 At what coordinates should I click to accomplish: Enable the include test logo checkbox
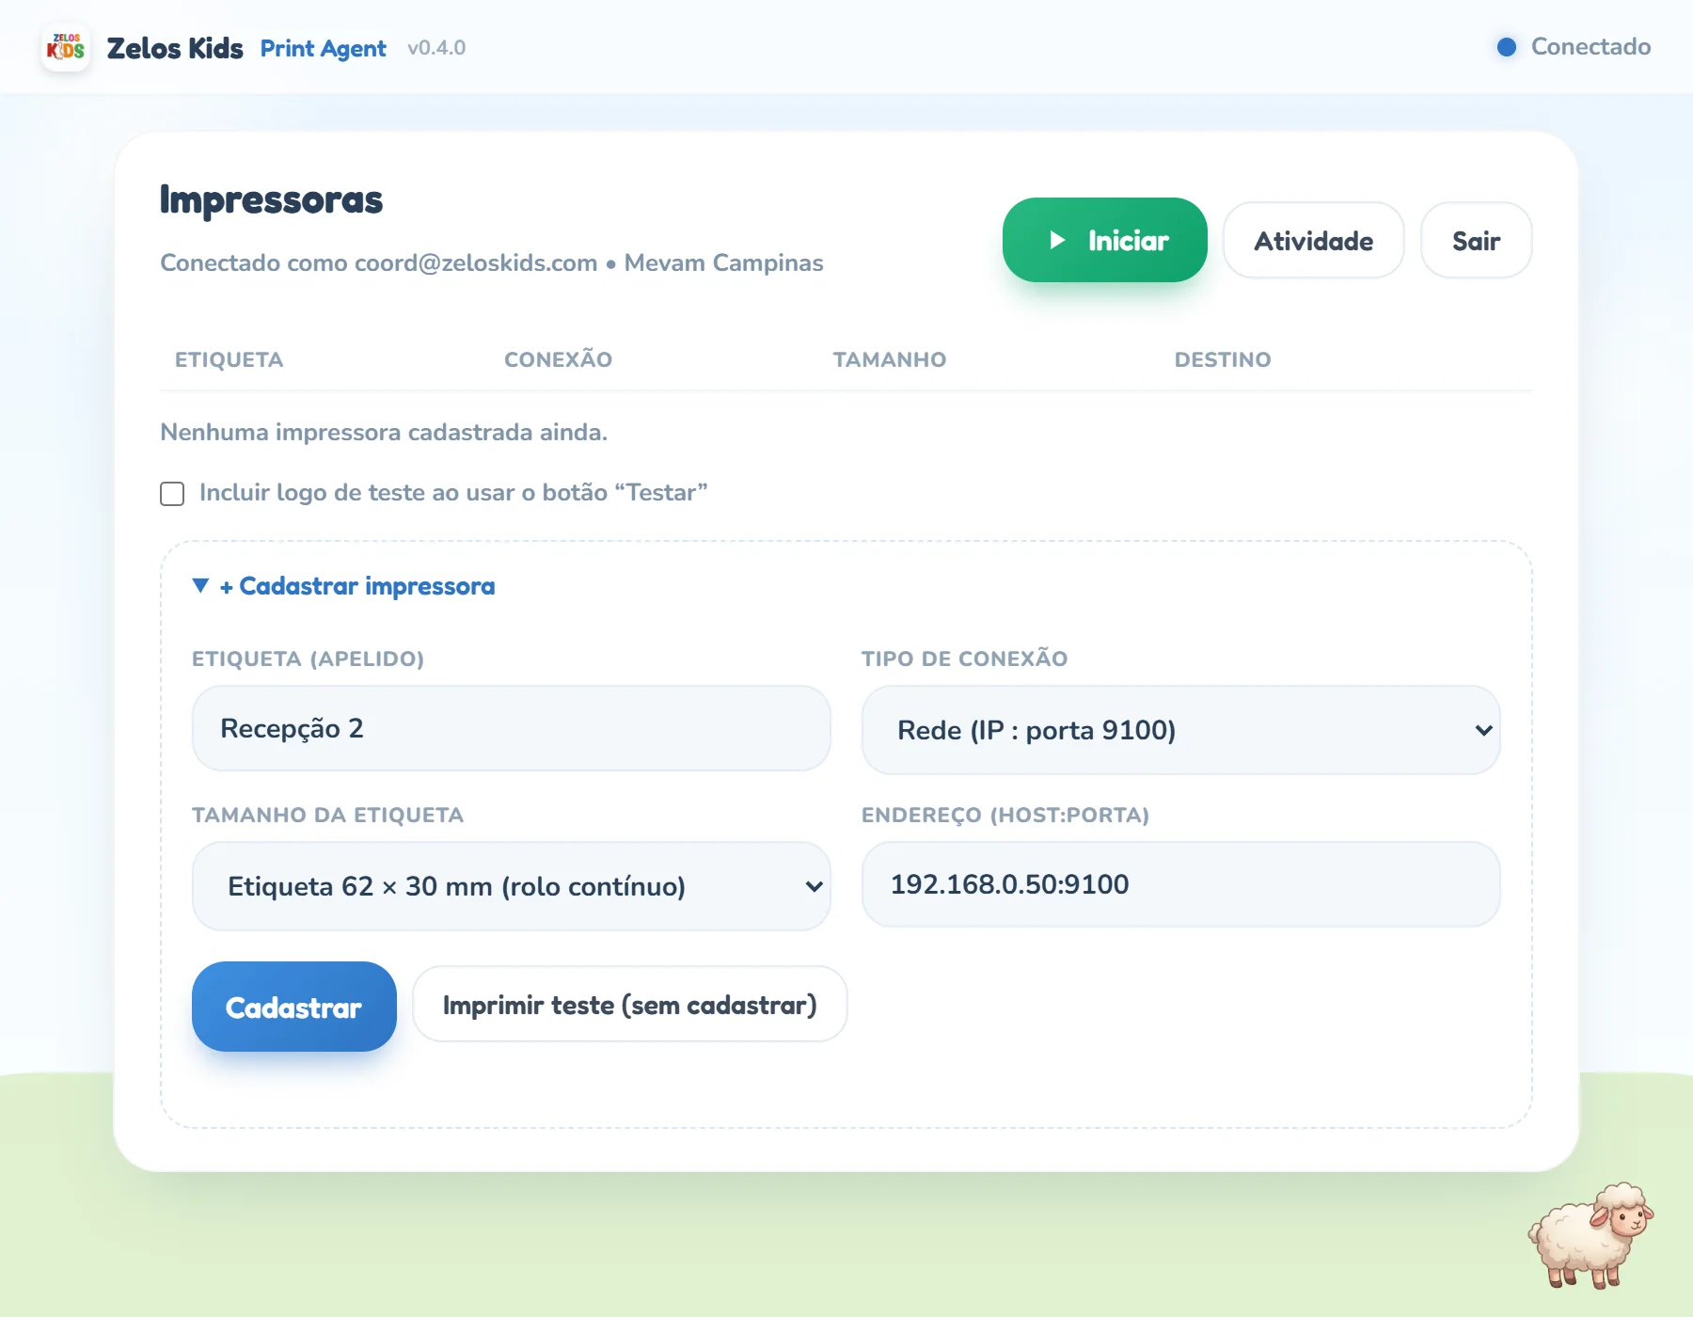click(x=172, y=493)
